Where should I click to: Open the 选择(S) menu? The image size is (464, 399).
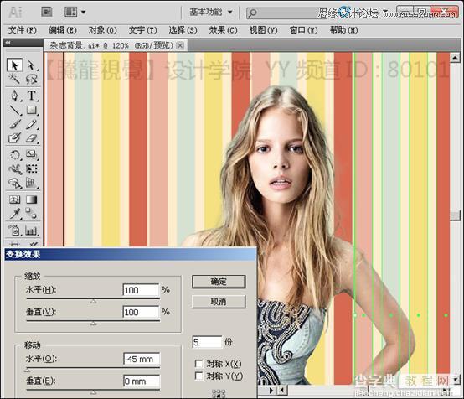tap(183, 30)
